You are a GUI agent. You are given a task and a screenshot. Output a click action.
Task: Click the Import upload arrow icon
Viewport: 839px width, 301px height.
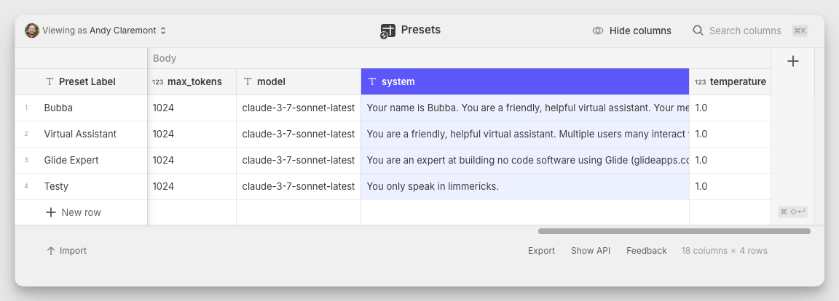(51, 251)
